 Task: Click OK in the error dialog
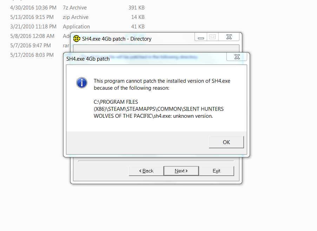[226, 142]
